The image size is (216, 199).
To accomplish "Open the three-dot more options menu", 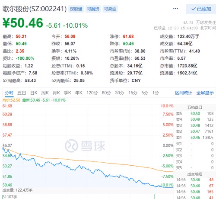I will (175, 9).
